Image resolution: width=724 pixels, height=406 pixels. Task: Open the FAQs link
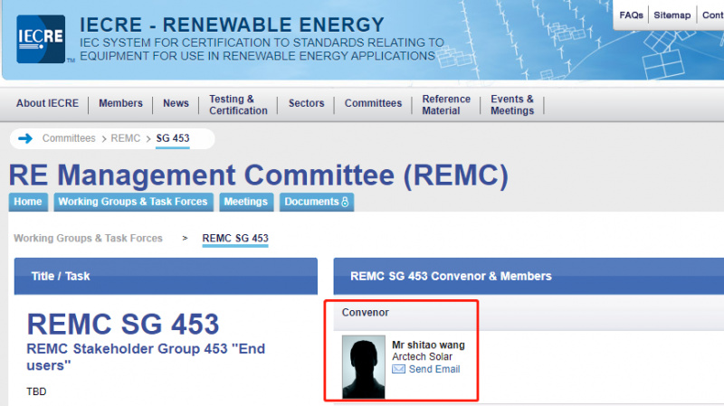coord(631,15)
